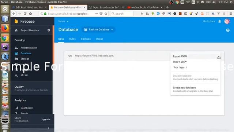Click the Project Overview home icon

click(16, 30)
